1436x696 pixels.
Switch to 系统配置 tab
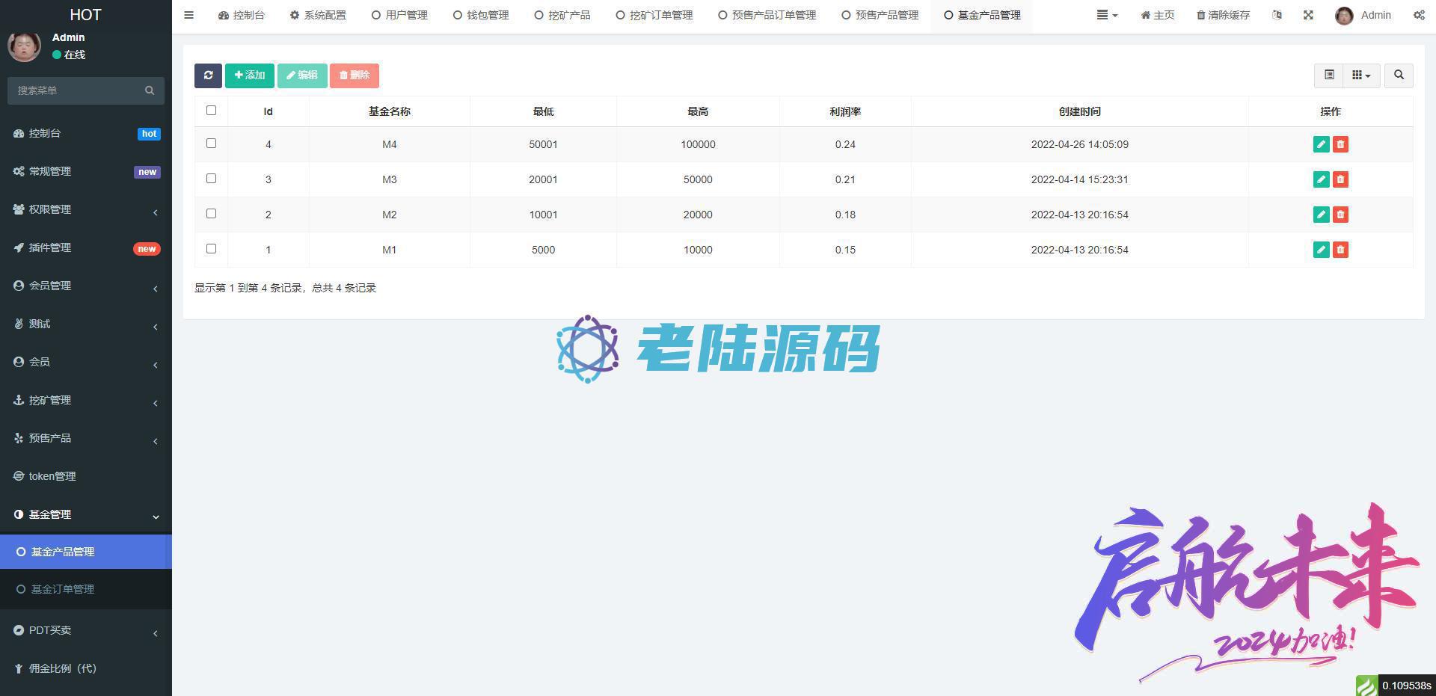point(318,15)
